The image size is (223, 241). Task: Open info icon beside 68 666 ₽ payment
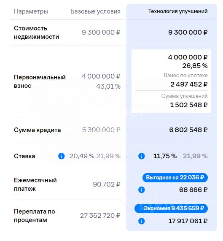coord(142,190)
